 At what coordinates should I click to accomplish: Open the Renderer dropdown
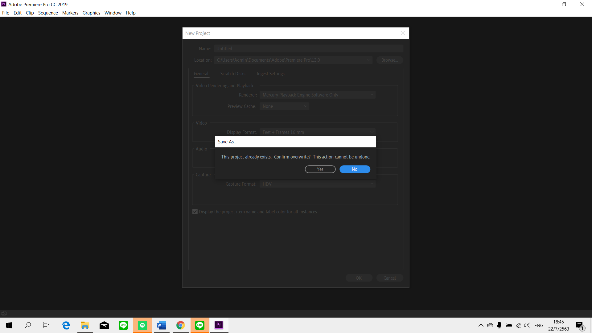(x=318, y=95)
